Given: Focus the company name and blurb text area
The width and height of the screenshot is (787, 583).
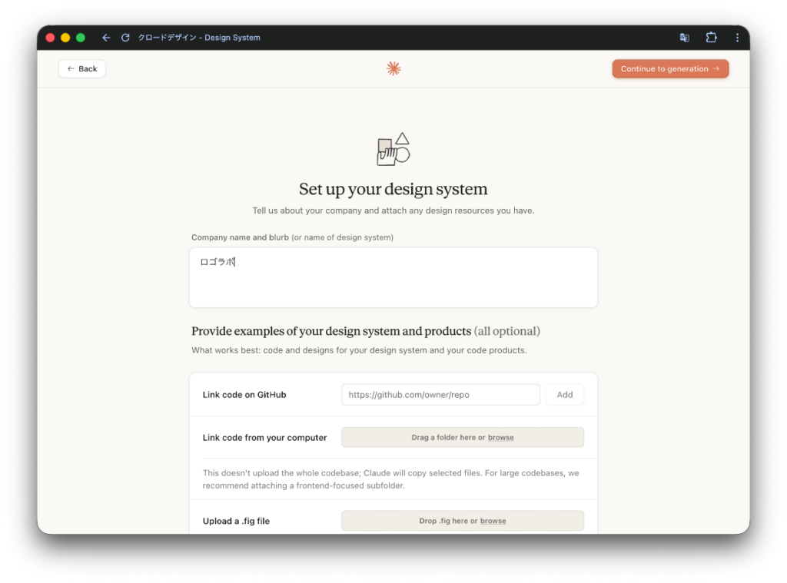Looking at the screenshot, I should [393, 277].
